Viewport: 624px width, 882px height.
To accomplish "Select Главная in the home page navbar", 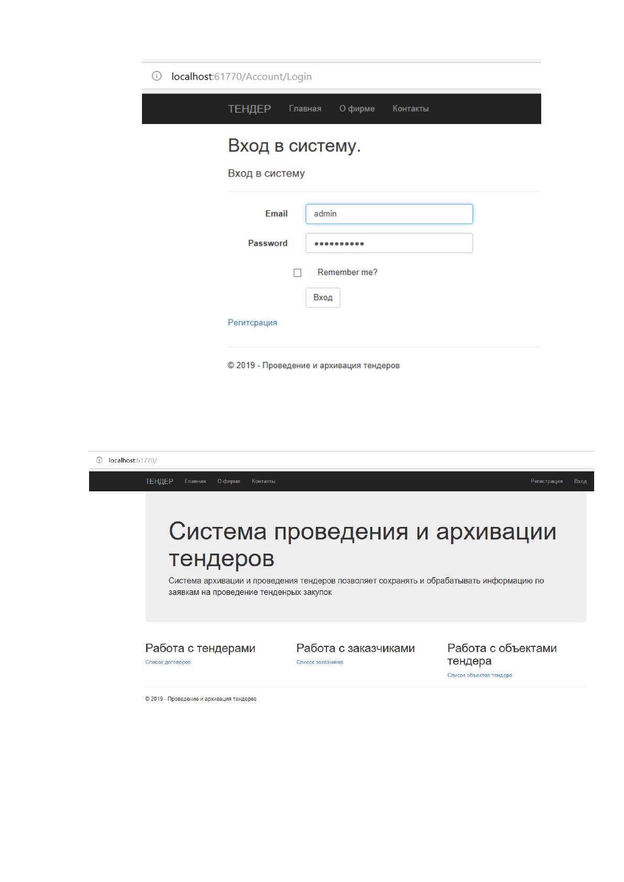I will click(x=195, y=481).
